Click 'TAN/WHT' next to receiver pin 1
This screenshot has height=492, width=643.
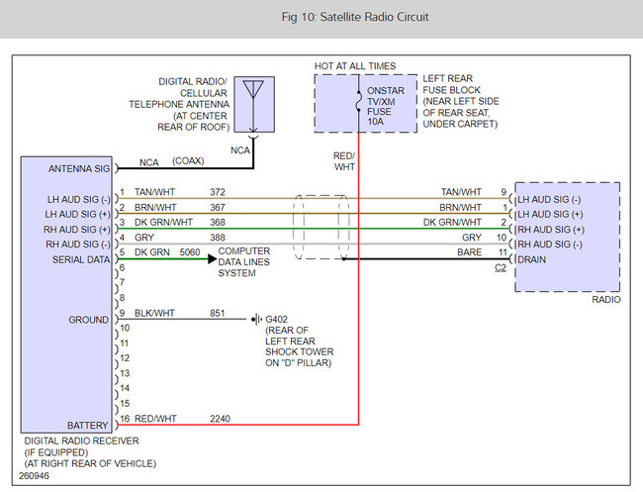coord(154,192)
